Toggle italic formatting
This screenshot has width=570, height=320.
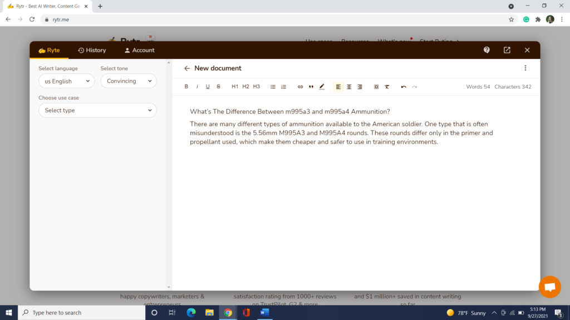pyautogui.click(x=197, y=87)
